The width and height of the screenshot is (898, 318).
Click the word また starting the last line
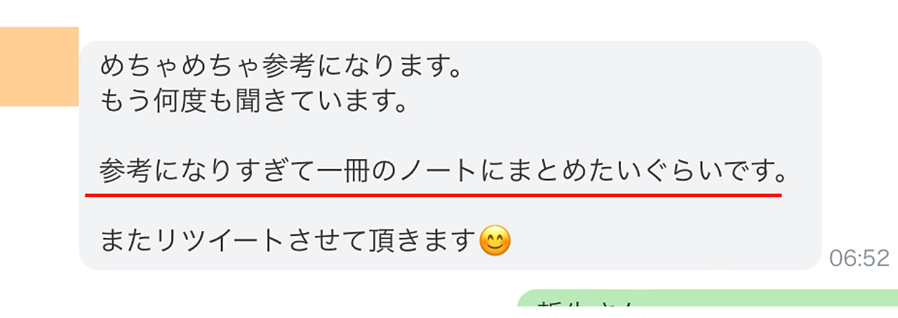(x=126, y=241)
